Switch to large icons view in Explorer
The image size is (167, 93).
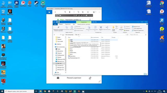pyautogui.click(x=147, y=74)
